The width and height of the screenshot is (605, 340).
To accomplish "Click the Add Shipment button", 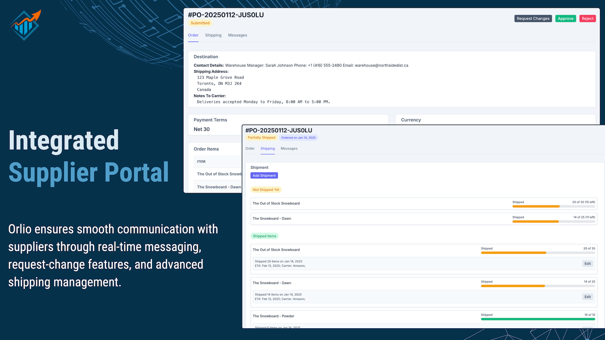I will (264, 175).
